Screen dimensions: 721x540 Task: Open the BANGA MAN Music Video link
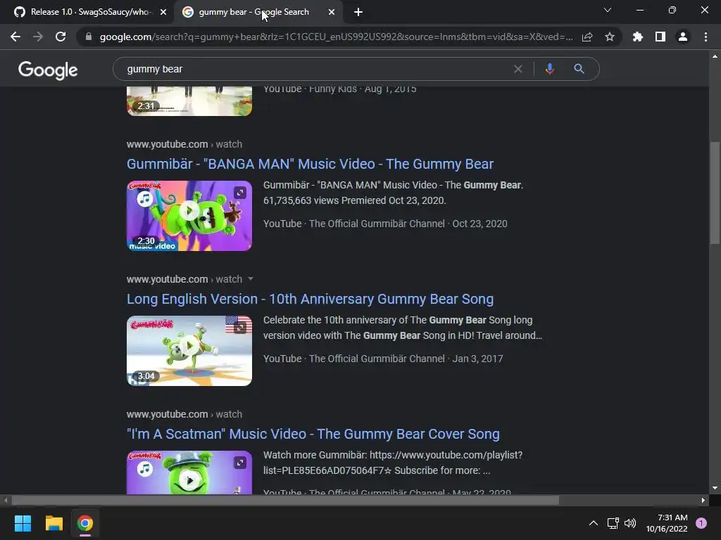(x=310, y=164)
